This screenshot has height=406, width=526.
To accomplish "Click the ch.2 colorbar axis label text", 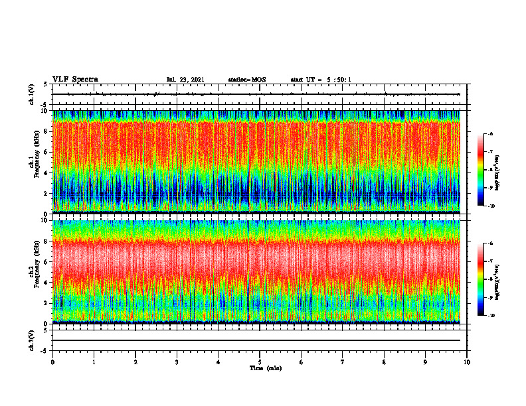I will coord(497,283).
